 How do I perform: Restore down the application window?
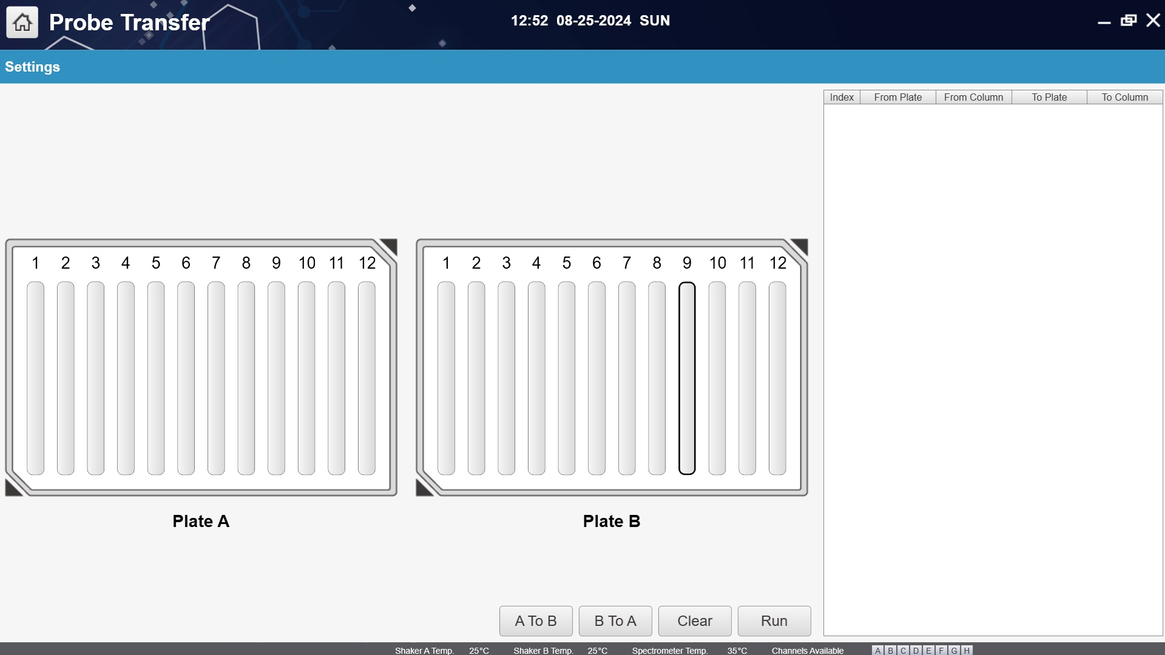(1129, 21)
